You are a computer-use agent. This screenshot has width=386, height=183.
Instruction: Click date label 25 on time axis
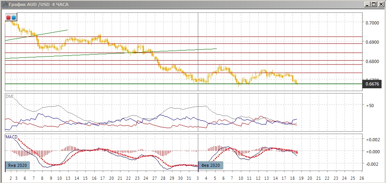[x=353, y=178]
